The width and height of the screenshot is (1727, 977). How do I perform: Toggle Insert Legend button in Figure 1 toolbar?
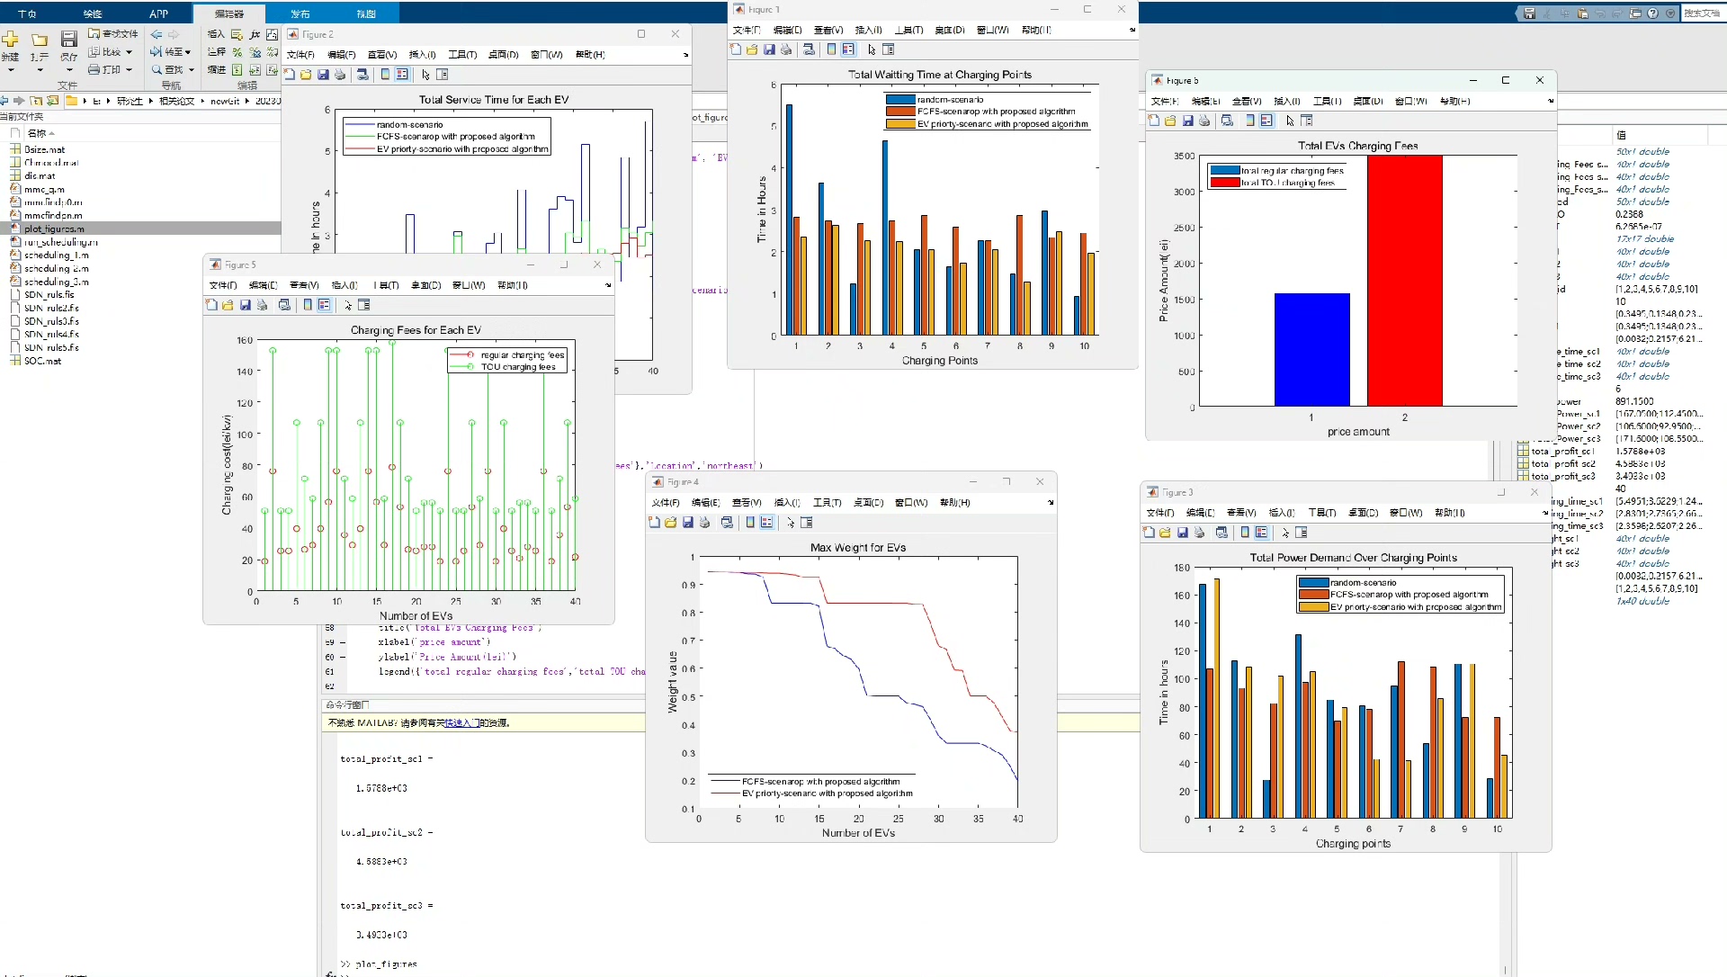click(x=848, y=49)
